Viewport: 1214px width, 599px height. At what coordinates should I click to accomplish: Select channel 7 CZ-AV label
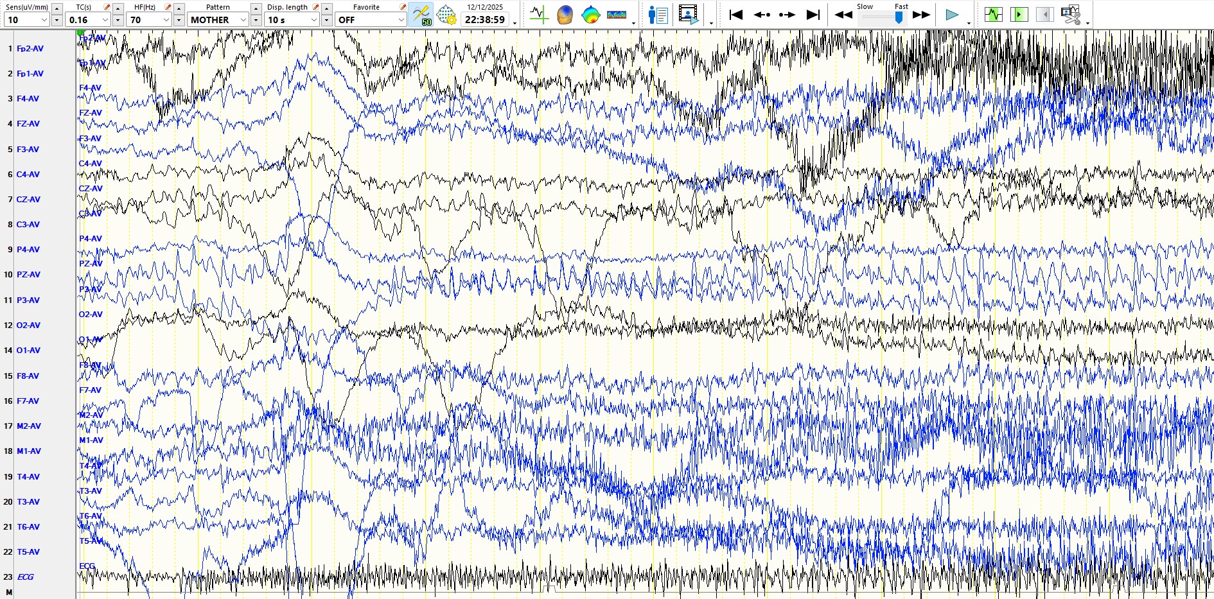coord(28,199)
